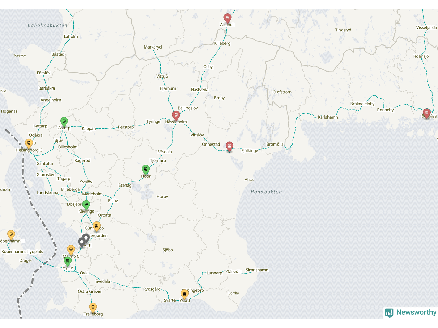Click the Laholm town name

pos(71,36)
